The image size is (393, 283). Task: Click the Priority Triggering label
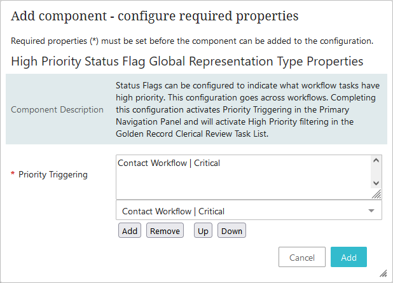click(x=52, y=174)
